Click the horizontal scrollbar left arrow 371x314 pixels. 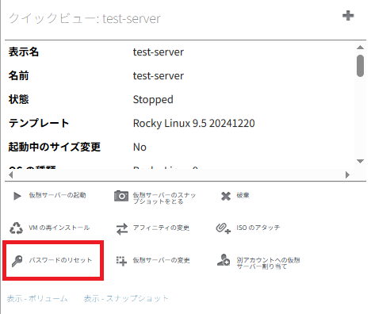click(x=10, y=174)
